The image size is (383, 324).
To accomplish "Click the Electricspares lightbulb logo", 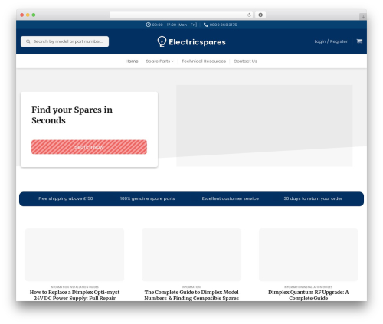I will point(162,41).
